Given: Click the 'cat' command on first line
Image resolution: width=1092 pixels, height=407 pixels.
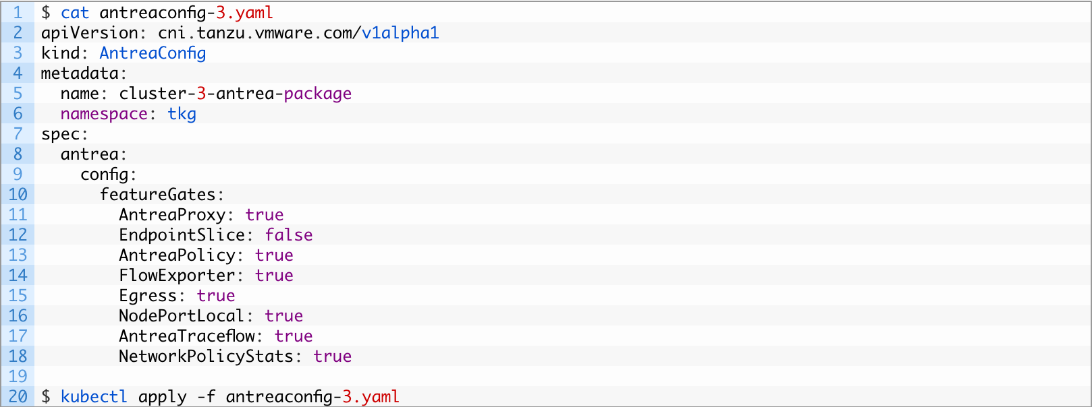Looking at the screenshot, I should [x=75, y=13].
